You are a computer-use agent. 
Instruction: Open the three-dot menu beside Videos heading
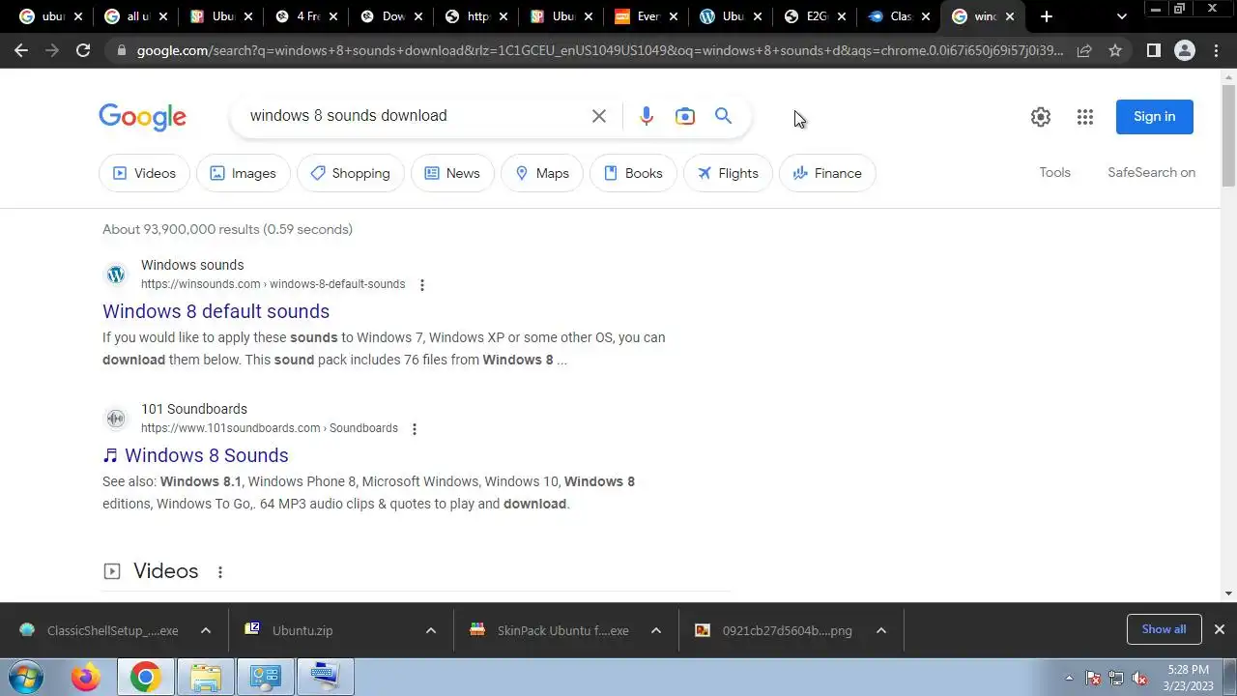[x=219, y=571]
